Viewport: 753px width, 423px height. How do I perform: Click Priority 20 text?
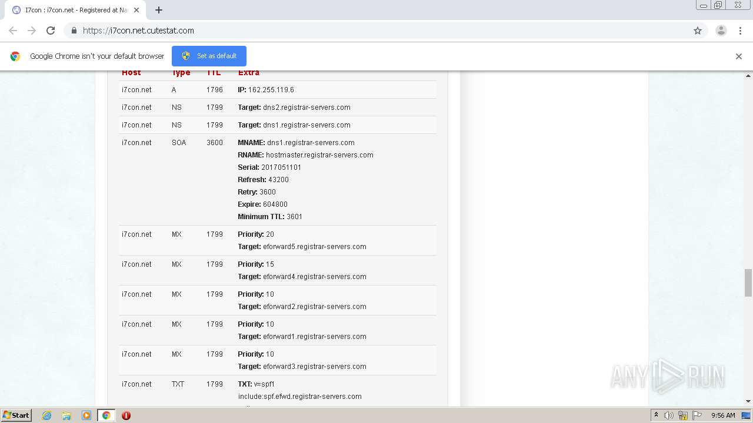[256, 234]
